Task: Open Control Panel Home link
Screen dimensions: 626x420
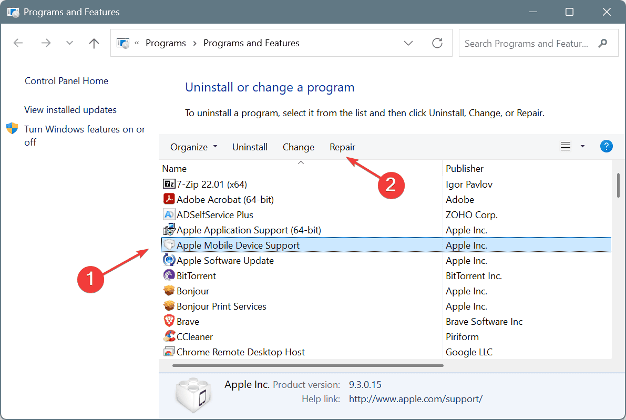Action: pyautogui.click(x=66, y=80)
